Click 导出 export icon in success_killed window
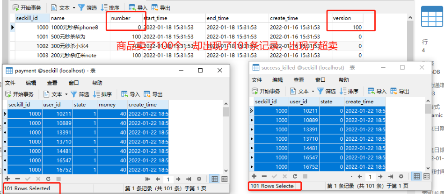 point(400,91)
